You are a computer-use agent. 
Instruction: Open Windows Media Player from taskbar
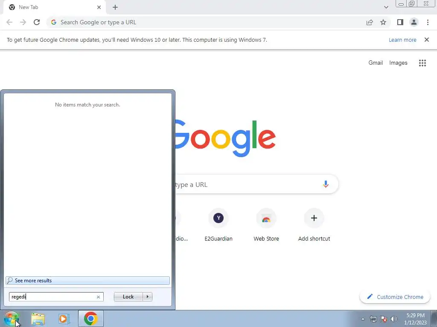[64, 319]
